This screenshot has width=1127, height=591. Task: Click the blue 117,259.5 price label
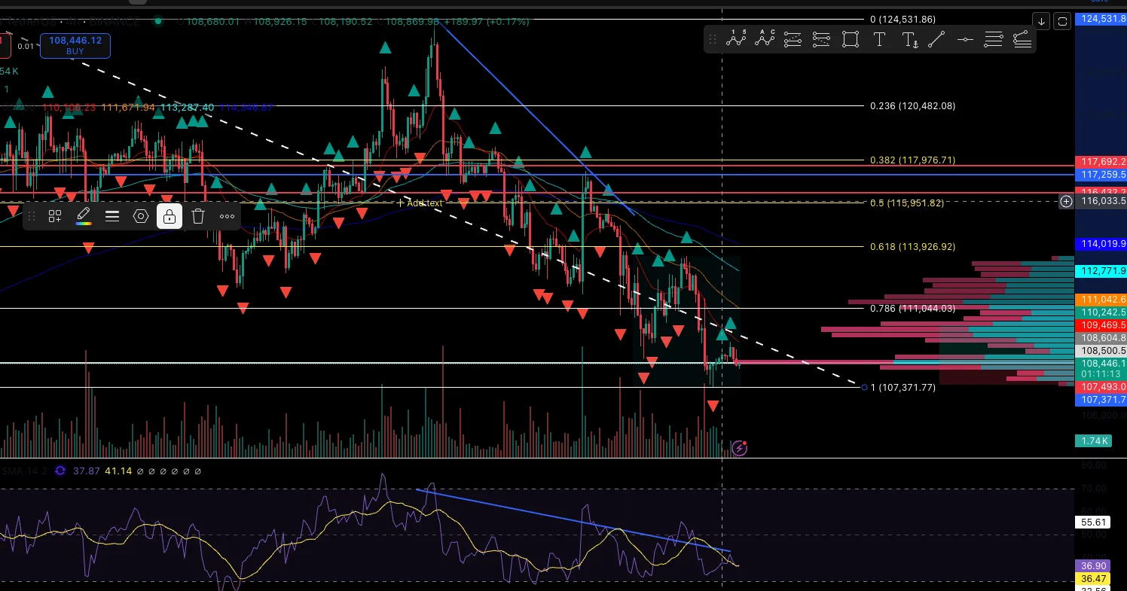1102,175
